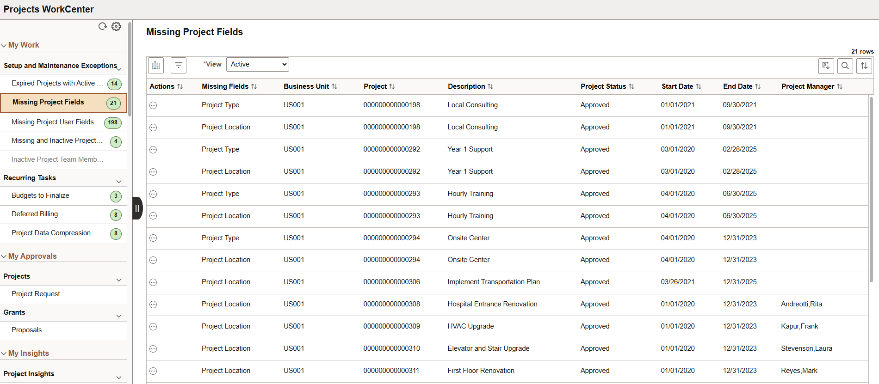
Task: Sort by the Description column icon
Action: (x=490, y=86)
